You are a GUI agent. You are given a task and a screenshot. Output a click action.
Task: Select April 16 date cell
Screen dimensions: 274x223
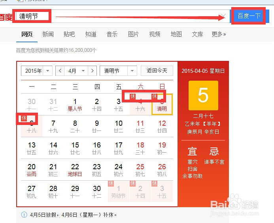[97, 148]
